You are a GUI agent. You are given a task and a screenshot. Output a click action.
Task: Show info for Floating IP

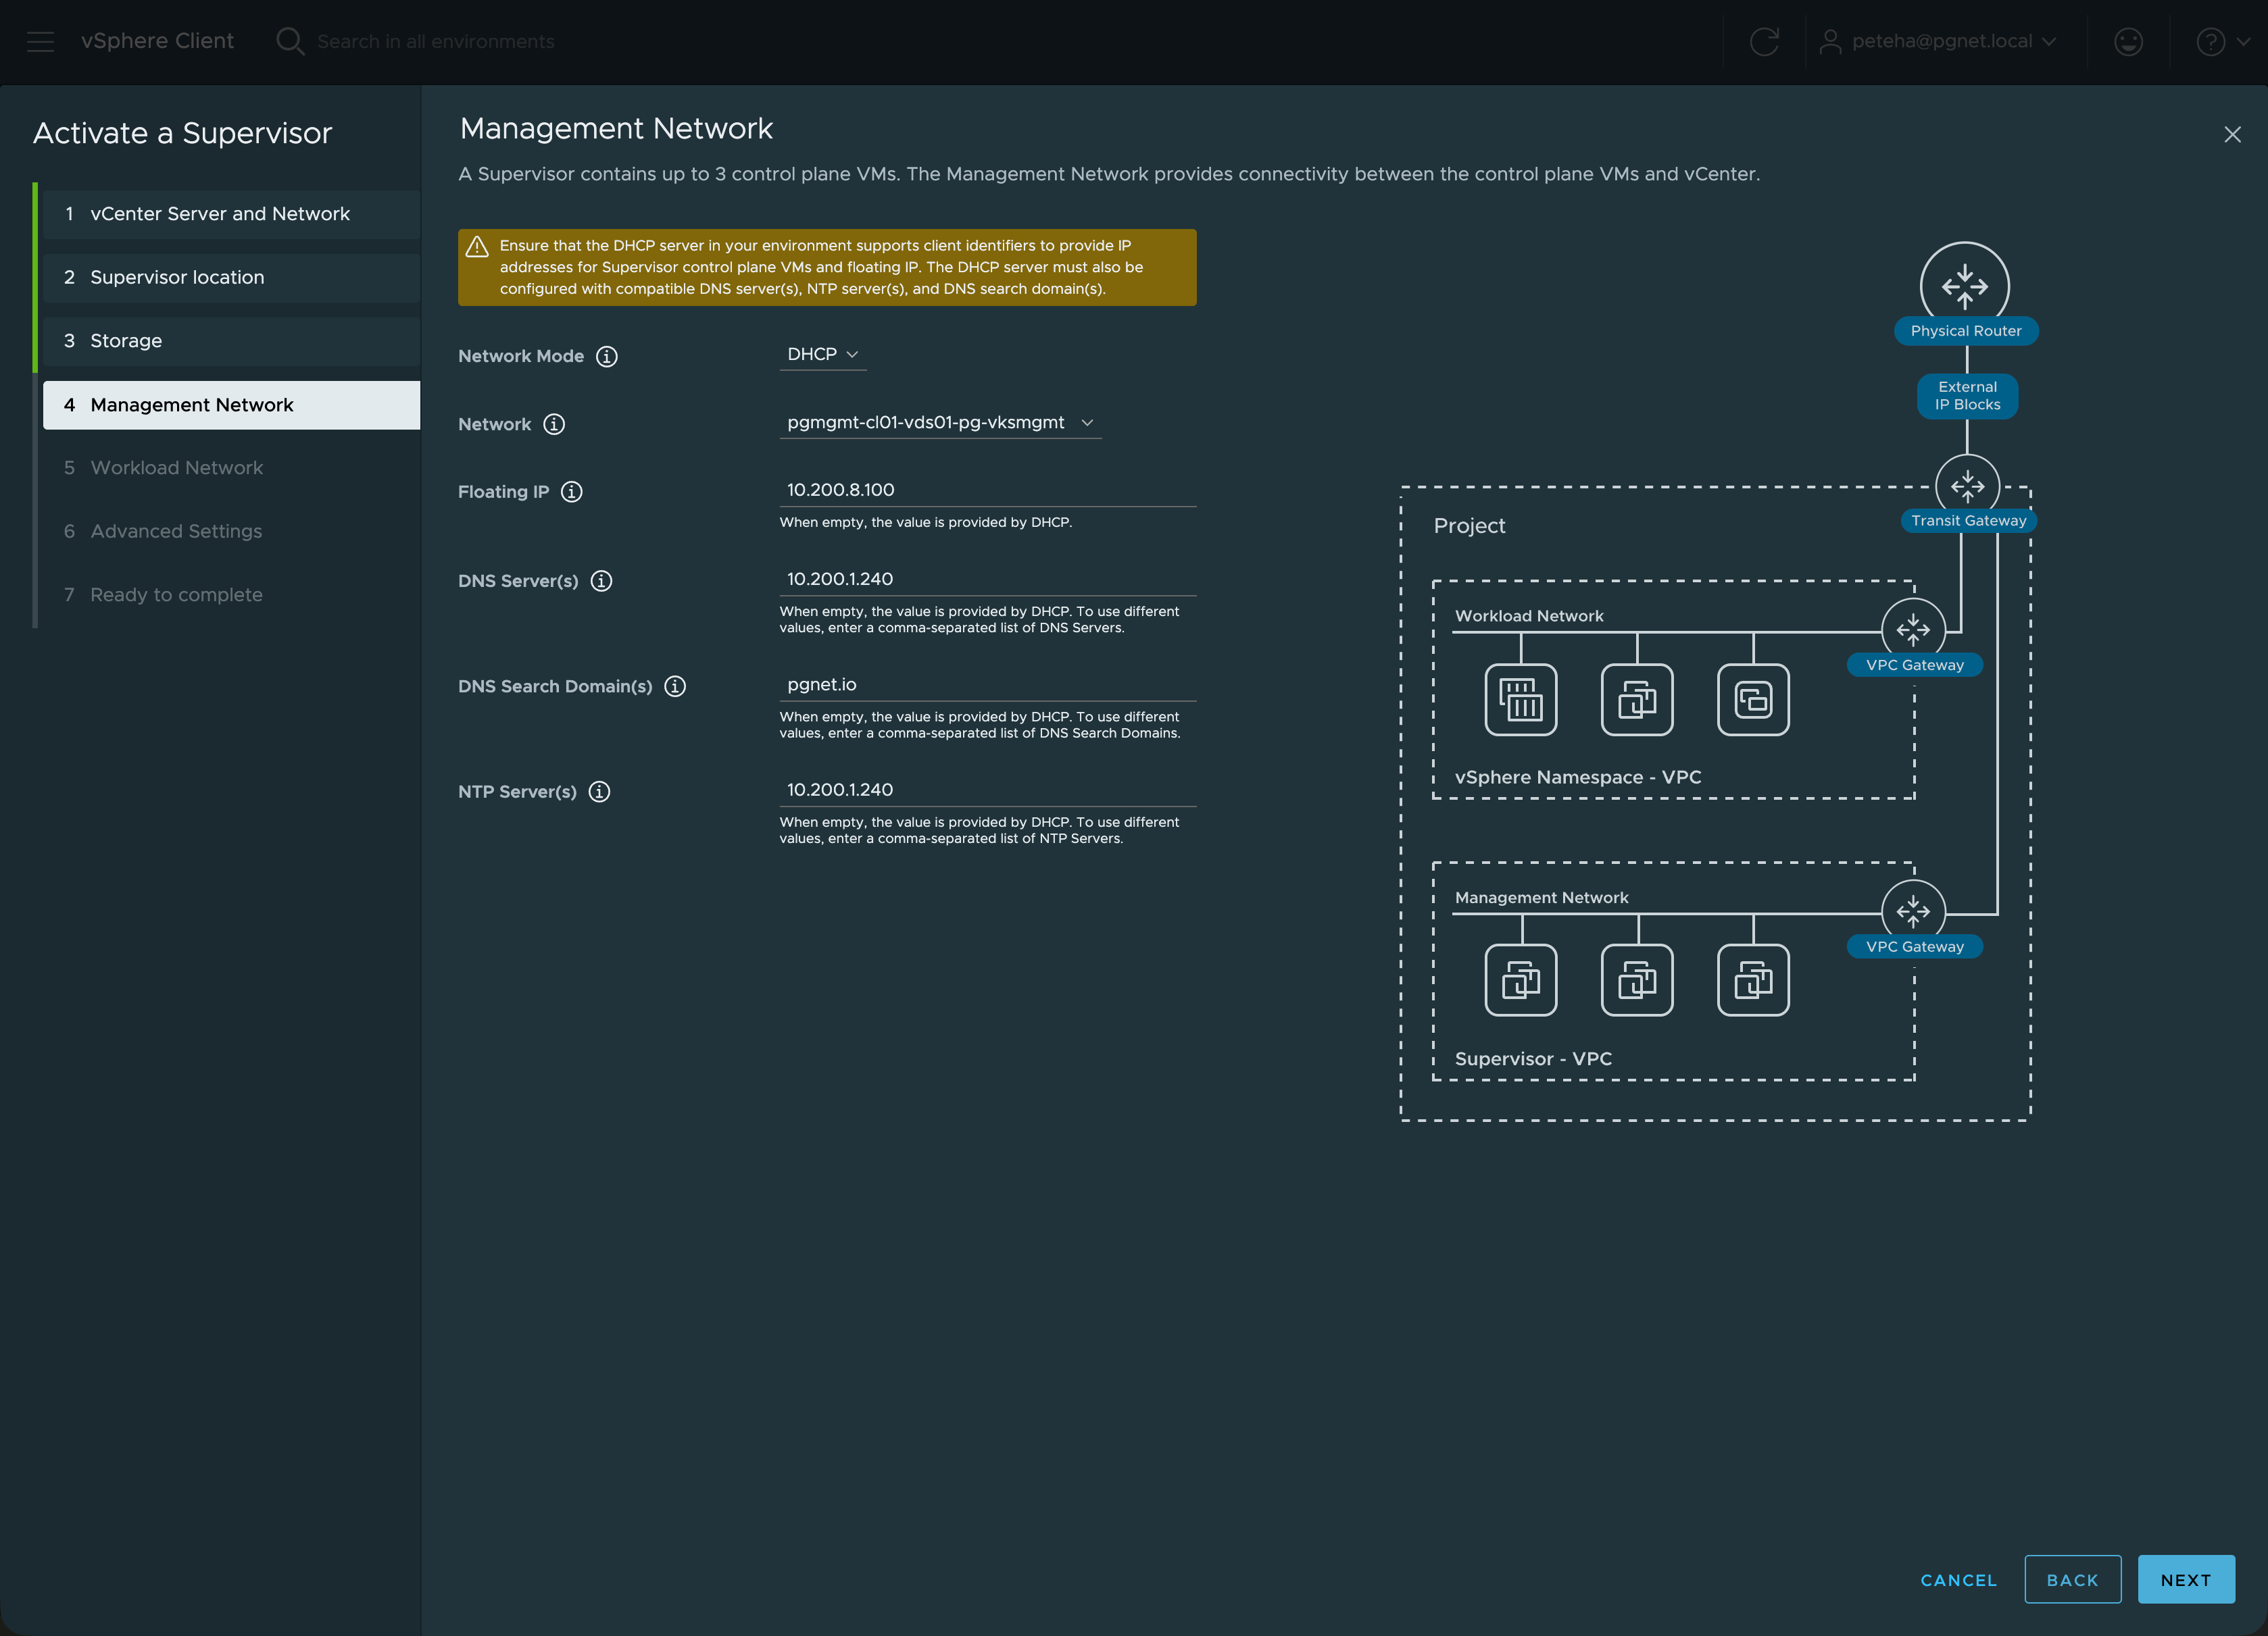pos(572,492)
